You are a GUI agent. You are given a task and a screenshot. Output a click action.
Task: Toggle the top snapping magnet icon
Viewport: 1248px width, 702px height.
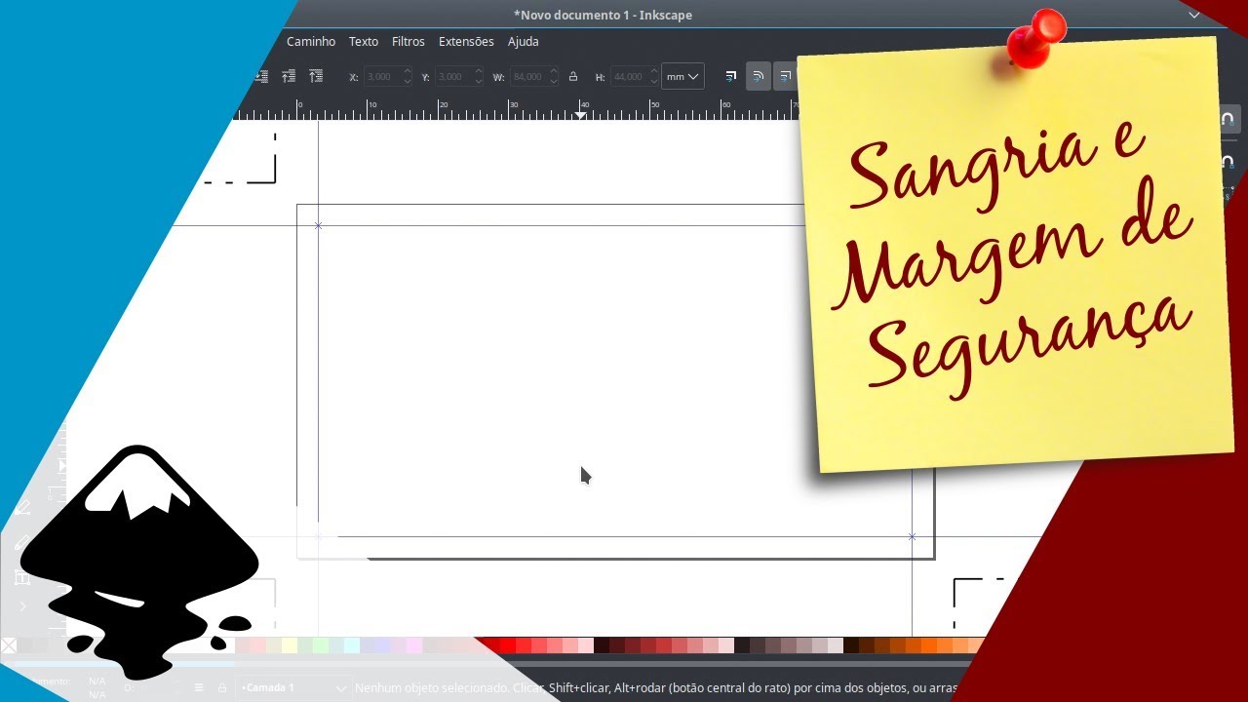click(1228, 120)
